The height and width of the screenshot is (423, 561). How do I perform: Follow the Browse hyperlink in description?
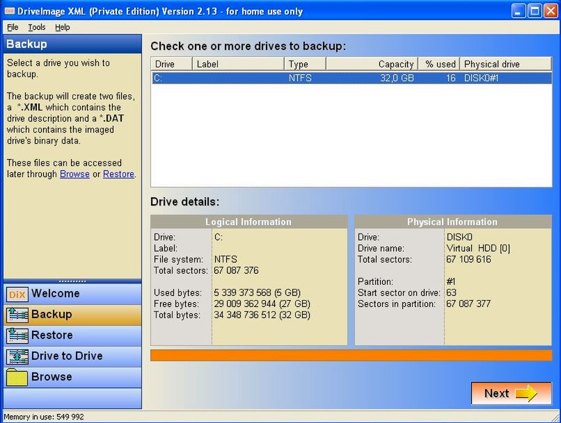[x=74, y=174]
